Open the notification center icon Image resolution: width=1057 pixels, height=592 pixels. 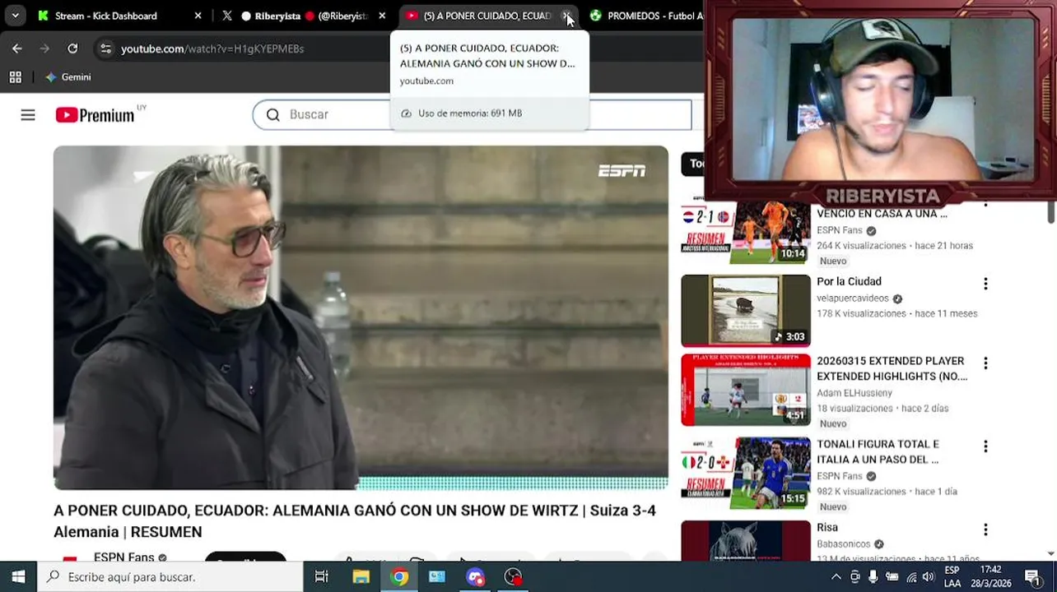[x=1032, y=576]
